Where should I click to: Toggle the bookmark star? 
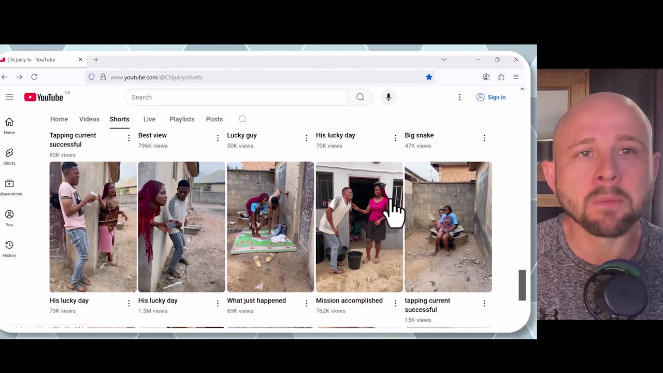pos(429,77)
